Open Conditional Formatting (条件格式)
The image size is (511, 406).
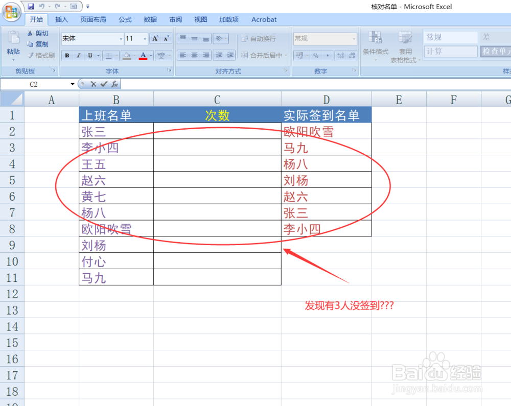pos(376,46)
